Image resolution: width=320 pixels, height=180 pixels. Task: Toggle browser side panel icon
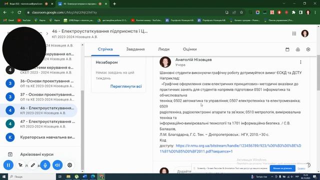pyautogui.click(x=300, y=12)
